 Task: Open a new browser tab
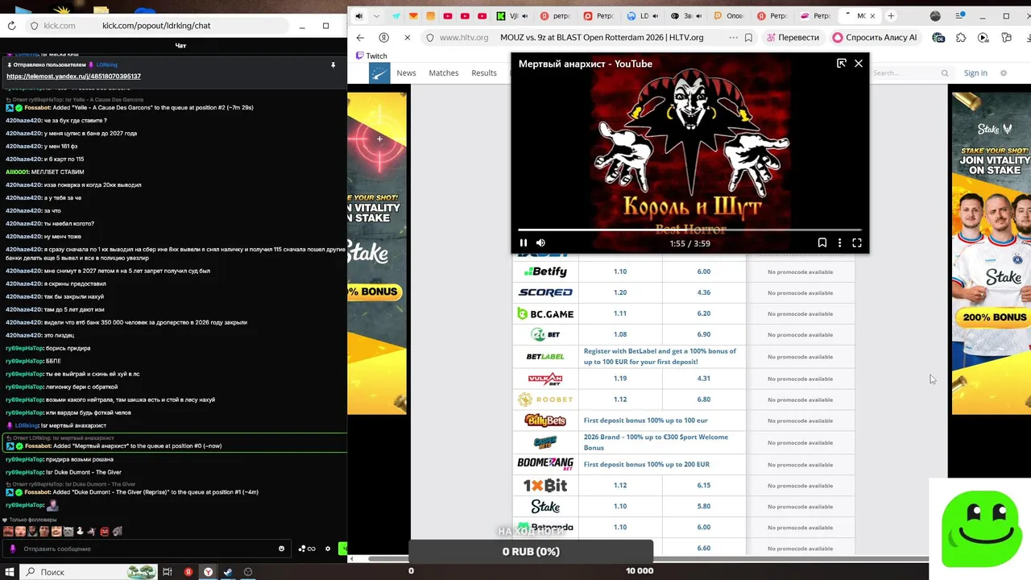click(x=891, y=16)
